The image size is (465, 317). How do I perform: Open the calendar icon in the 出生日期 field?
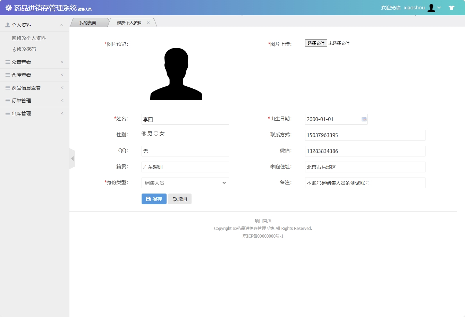tap(364, 119)
